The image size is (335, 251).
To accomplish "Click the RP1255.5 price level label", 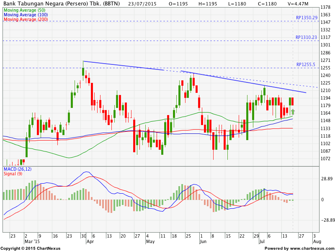I will pos(306,65).
